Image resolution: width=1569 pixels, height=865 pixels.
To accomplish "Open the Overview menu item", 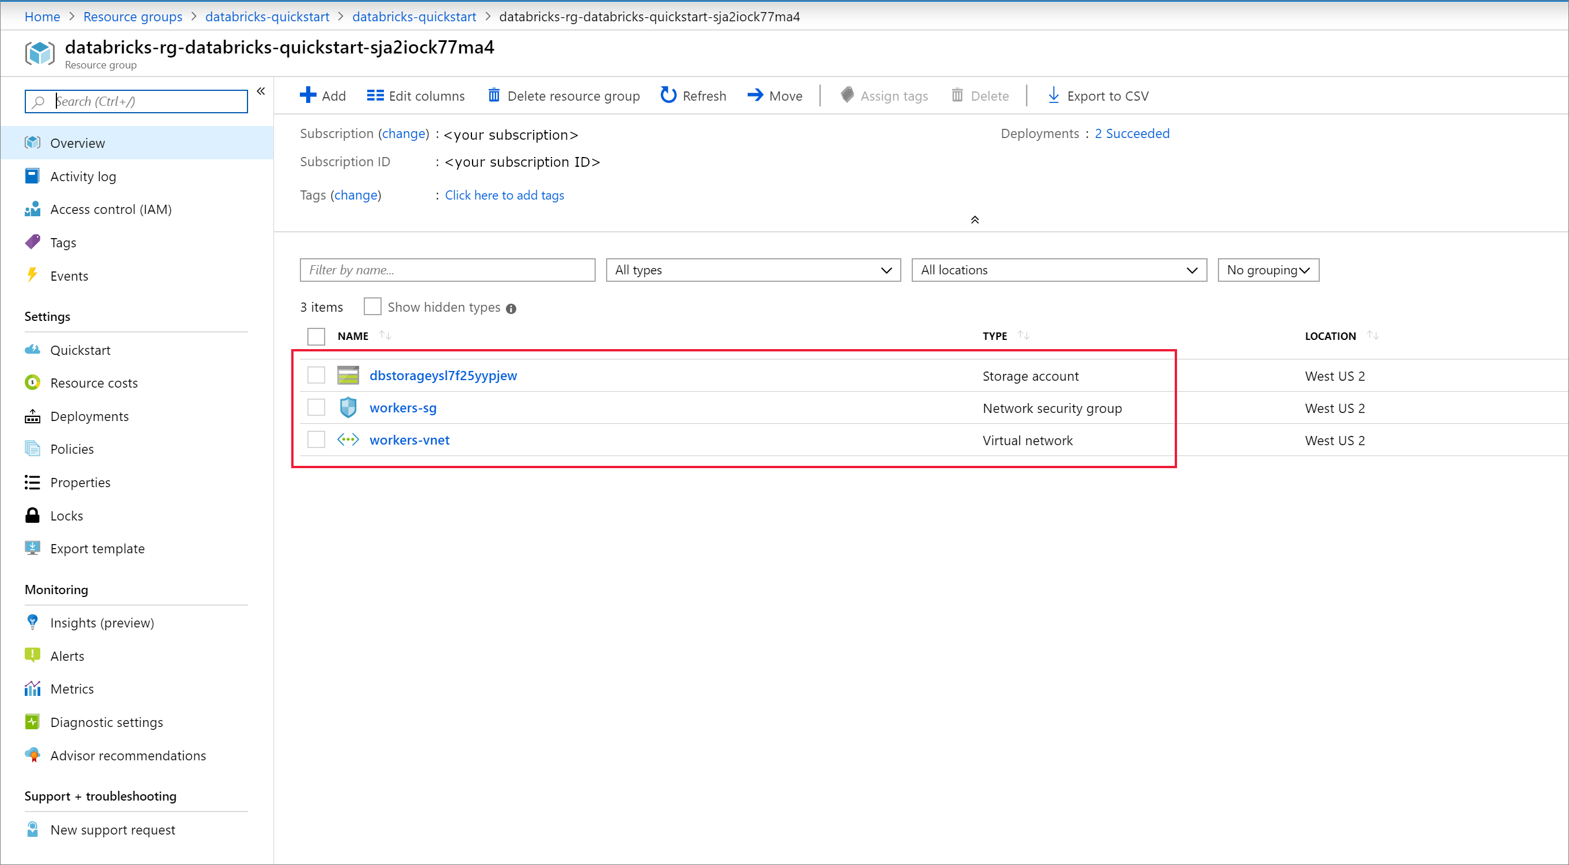I will [x=78, y=141].
